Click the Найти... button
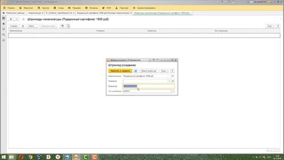The width and height of the screenshot is (284, 160). click(x=32, y=26)
